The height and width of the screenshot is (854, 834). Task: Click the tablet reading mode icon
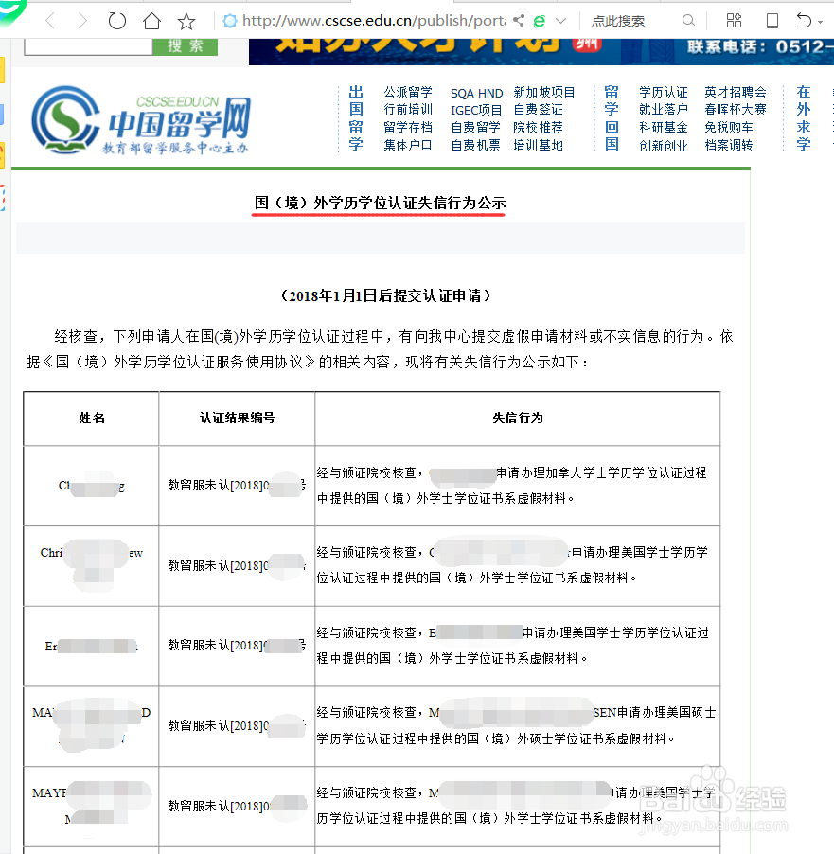coord(772,21)
